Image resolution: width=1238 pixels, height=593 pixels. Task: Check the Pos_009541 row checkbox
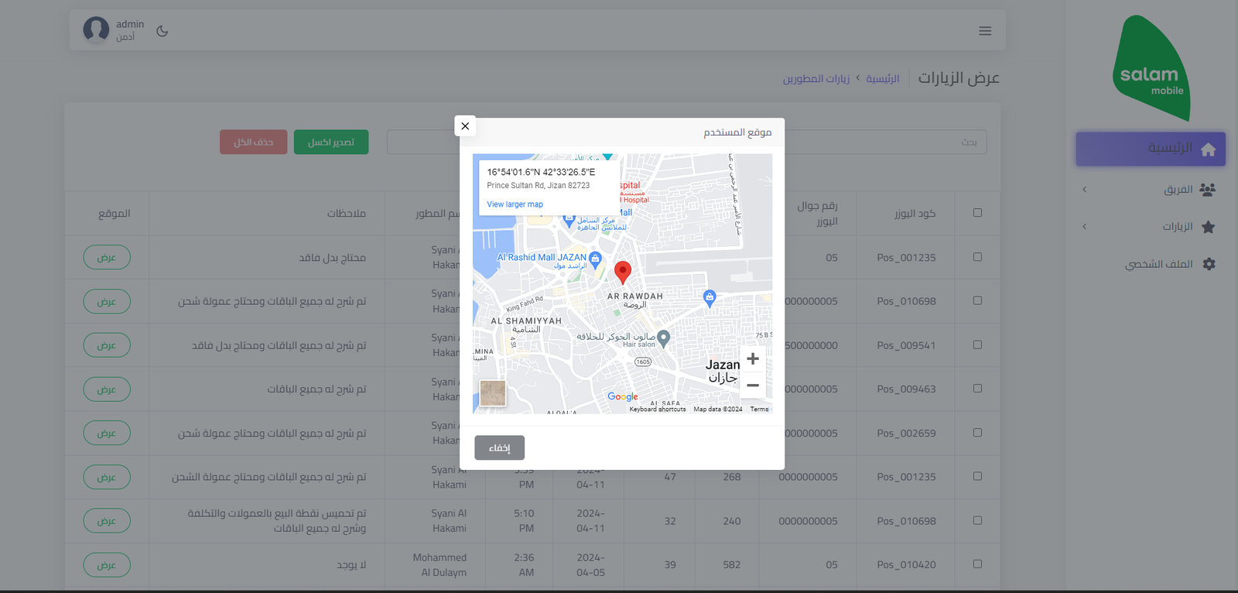[977, 344]
